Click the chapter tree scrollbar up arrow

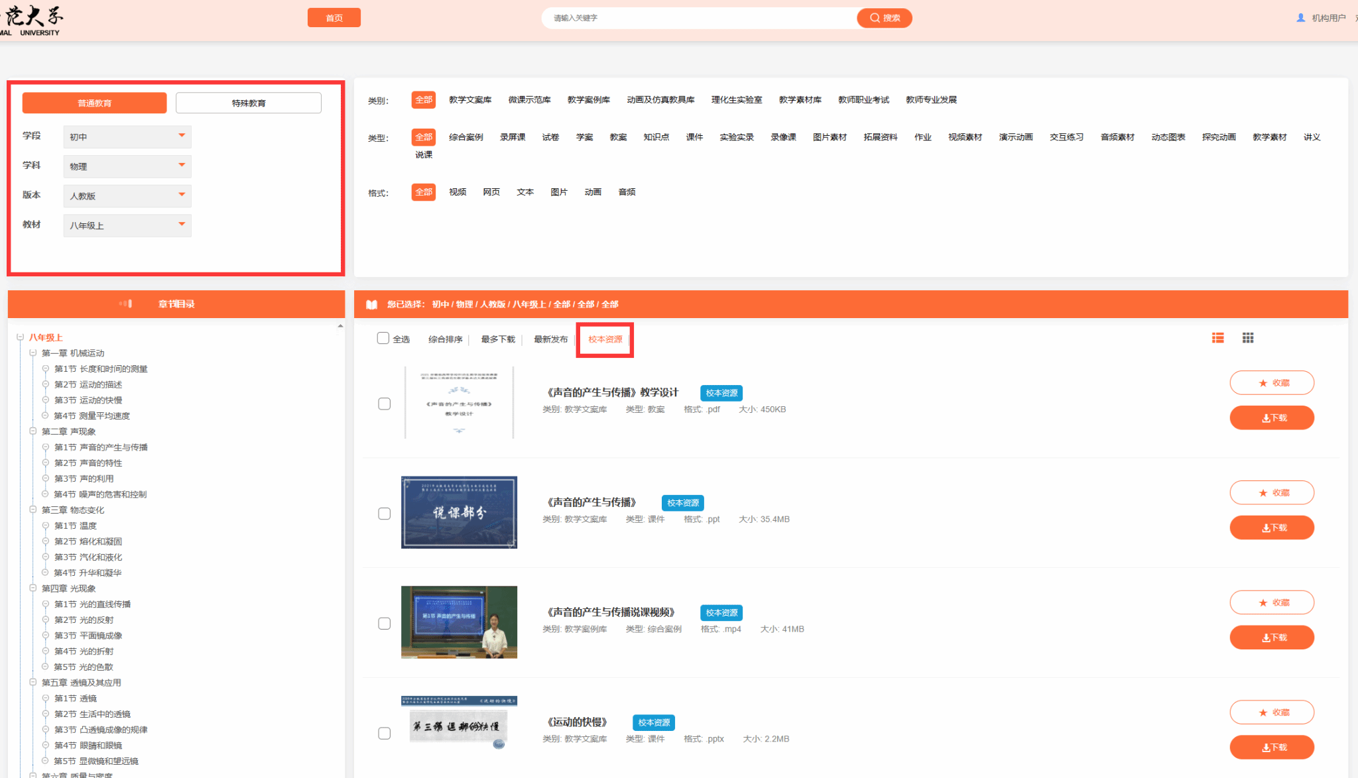coord(340,326)
